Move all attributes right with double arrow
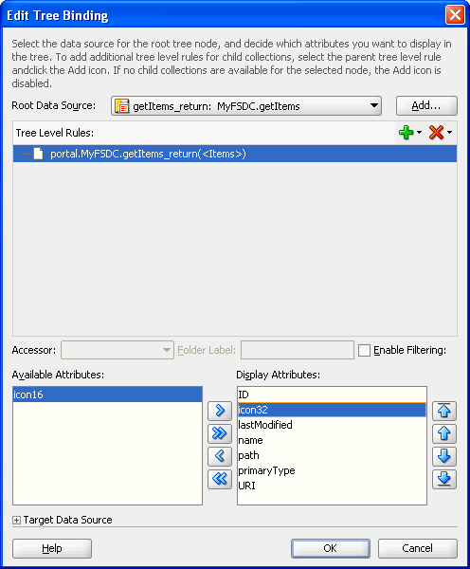Screen dimensions: 470x569 point(220,433)
